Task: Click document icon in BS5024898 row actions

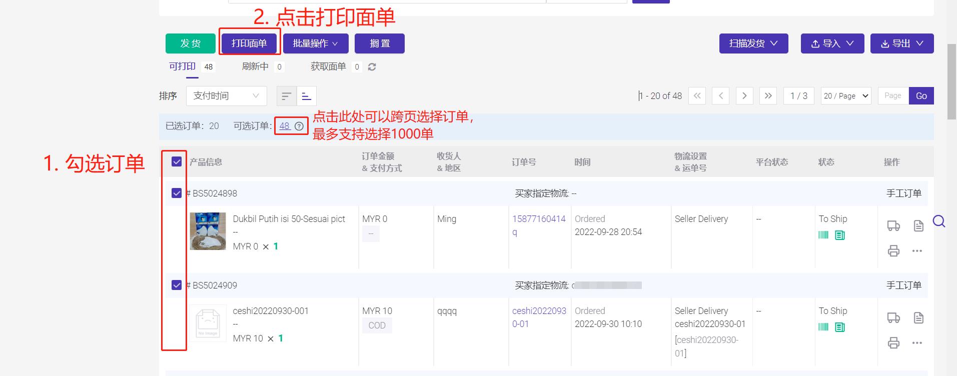Action: [918, 226]
